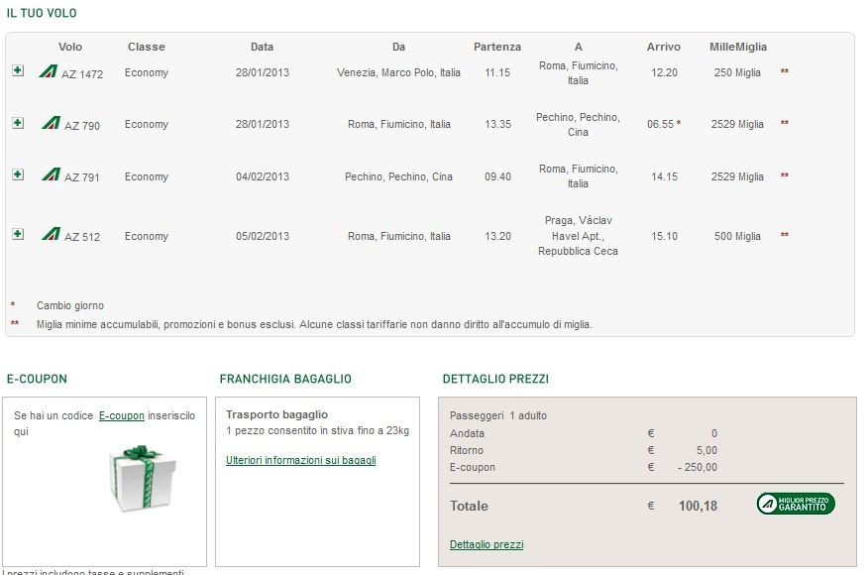
Task: Expand details for flight AZ 512
Action: point(18,234)
